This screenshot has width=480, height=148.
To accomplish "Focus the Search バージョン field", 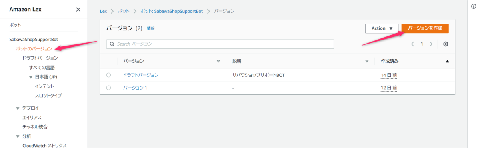I will click(220, 44).
